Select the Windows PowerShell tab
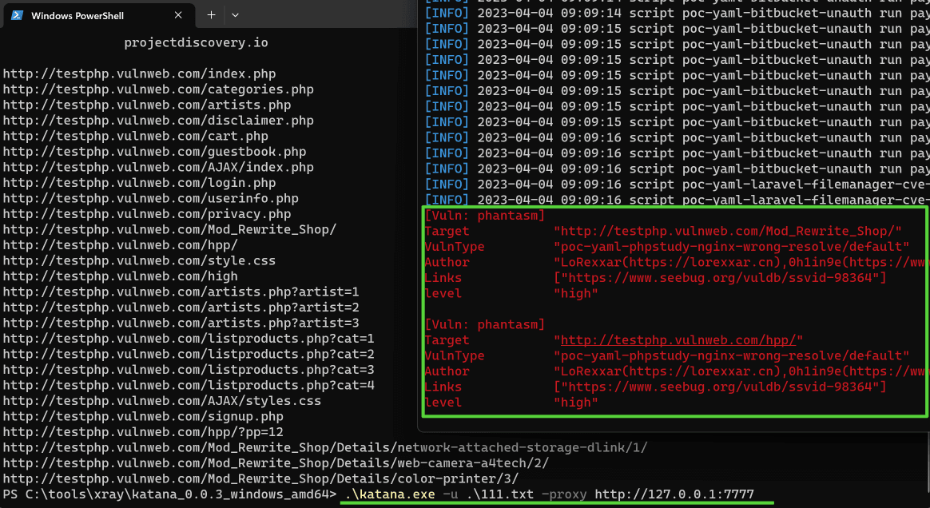This screenshot has width=930, height=508. coord(98,15)
